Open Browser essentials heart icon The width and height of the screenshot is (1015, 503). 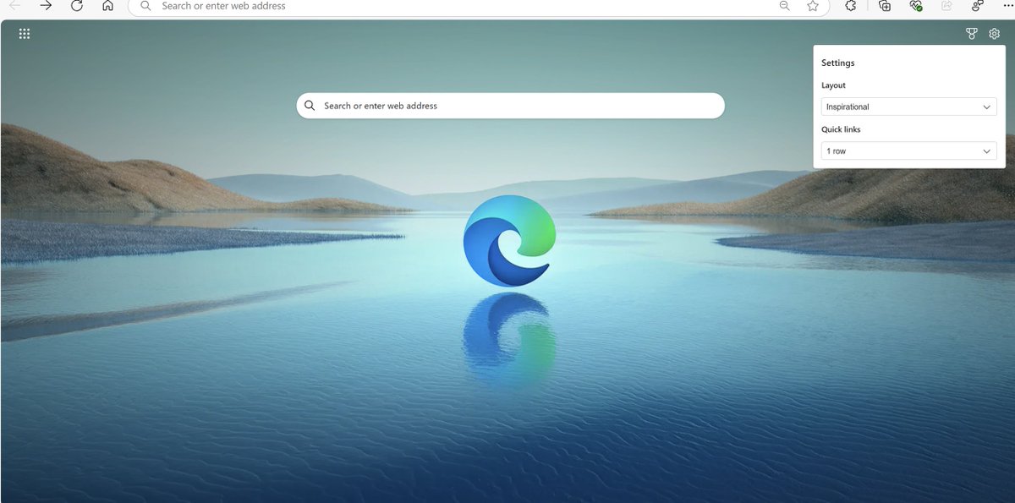915,5
